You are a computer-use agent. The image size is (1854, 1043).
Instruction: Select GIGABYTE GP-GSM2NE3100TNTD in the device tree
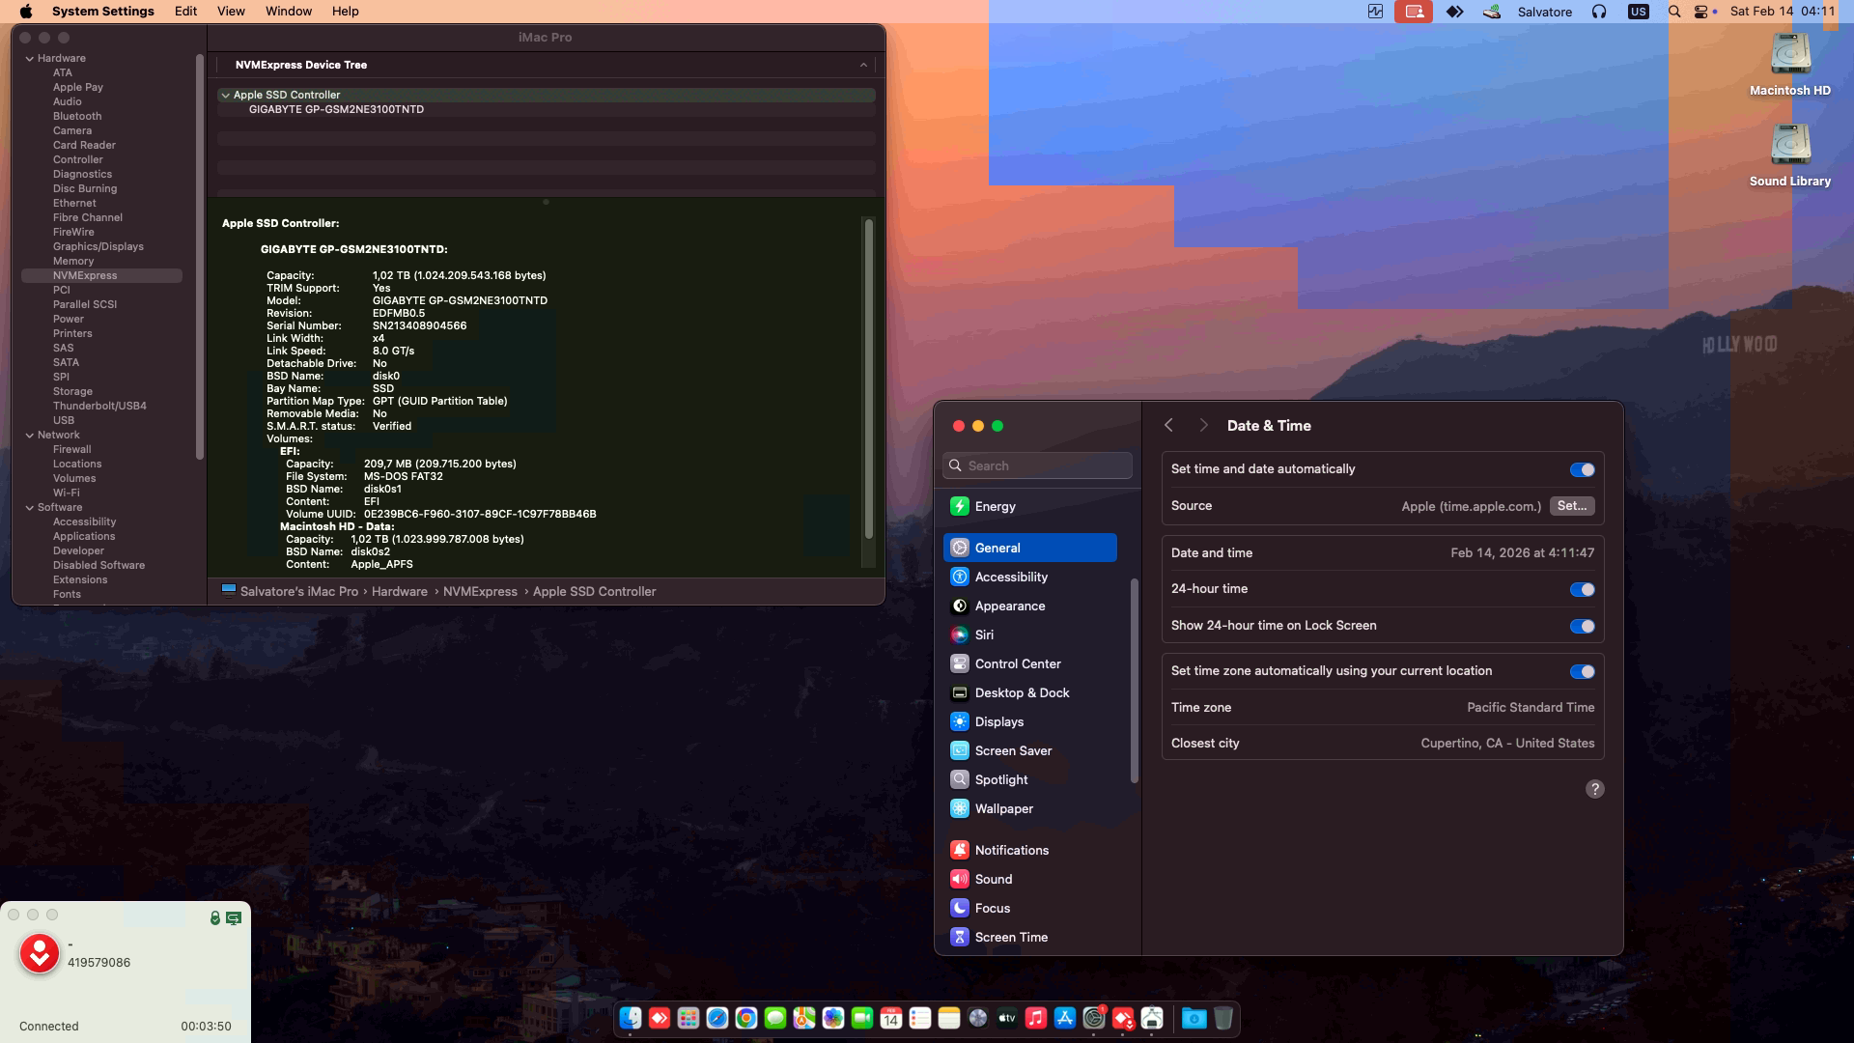(x=336, y=109)
